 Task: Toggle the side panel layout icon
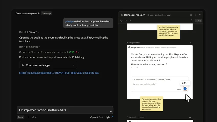pyautogui.click(x=191, y=20)
